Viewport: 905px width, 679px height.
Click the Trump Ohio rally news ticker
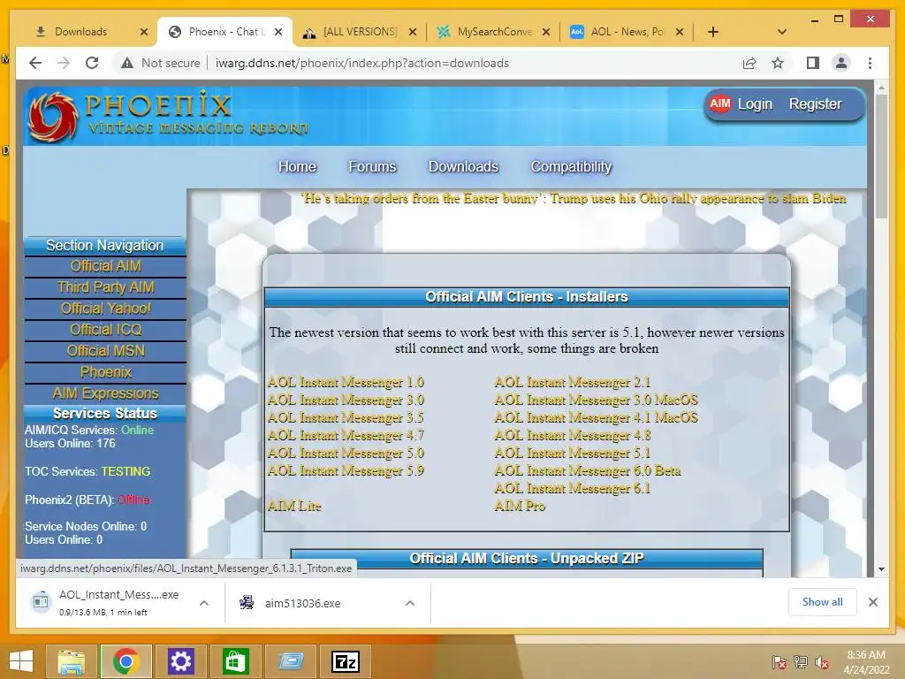click(574, 199)
